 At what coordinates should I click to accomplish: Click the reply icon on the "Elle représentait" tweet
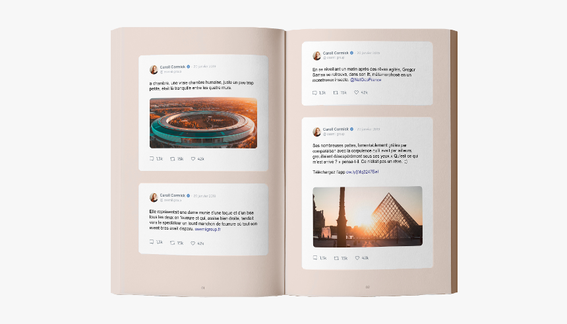[x=152, y=242]
